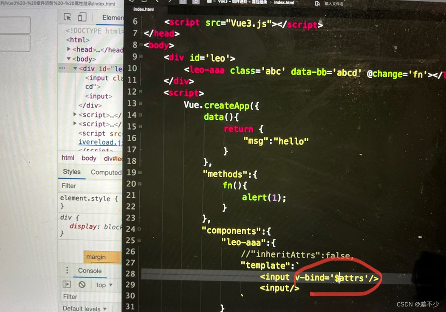Viewport: 446px width, 312px height.
Task: Fold the script block at line 12
Action: pyautogui.click(x=141, y=92)
